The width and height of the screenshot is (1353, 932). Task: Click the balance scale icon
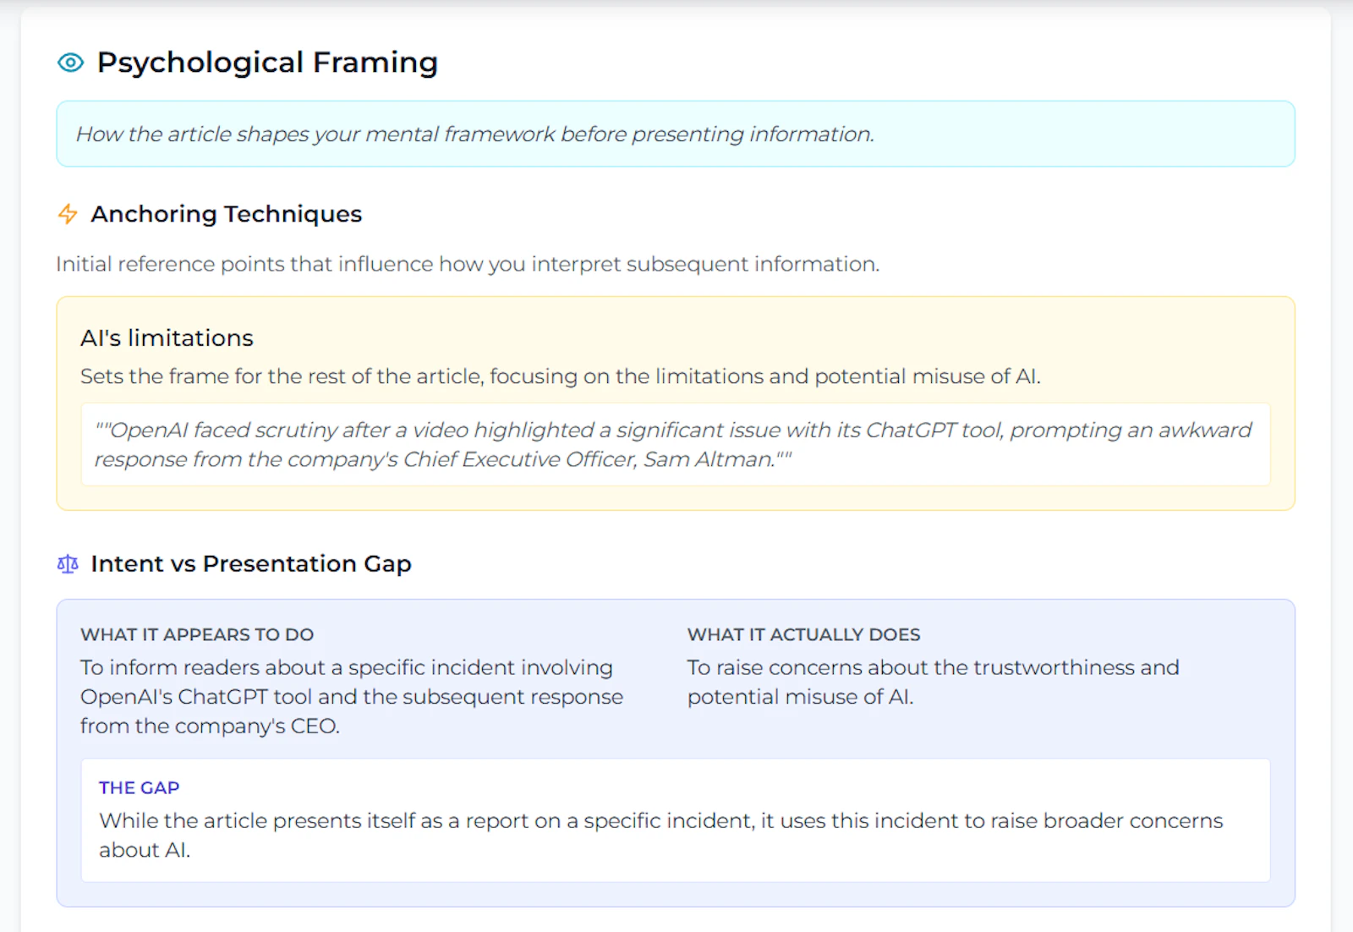pos(68,564)
